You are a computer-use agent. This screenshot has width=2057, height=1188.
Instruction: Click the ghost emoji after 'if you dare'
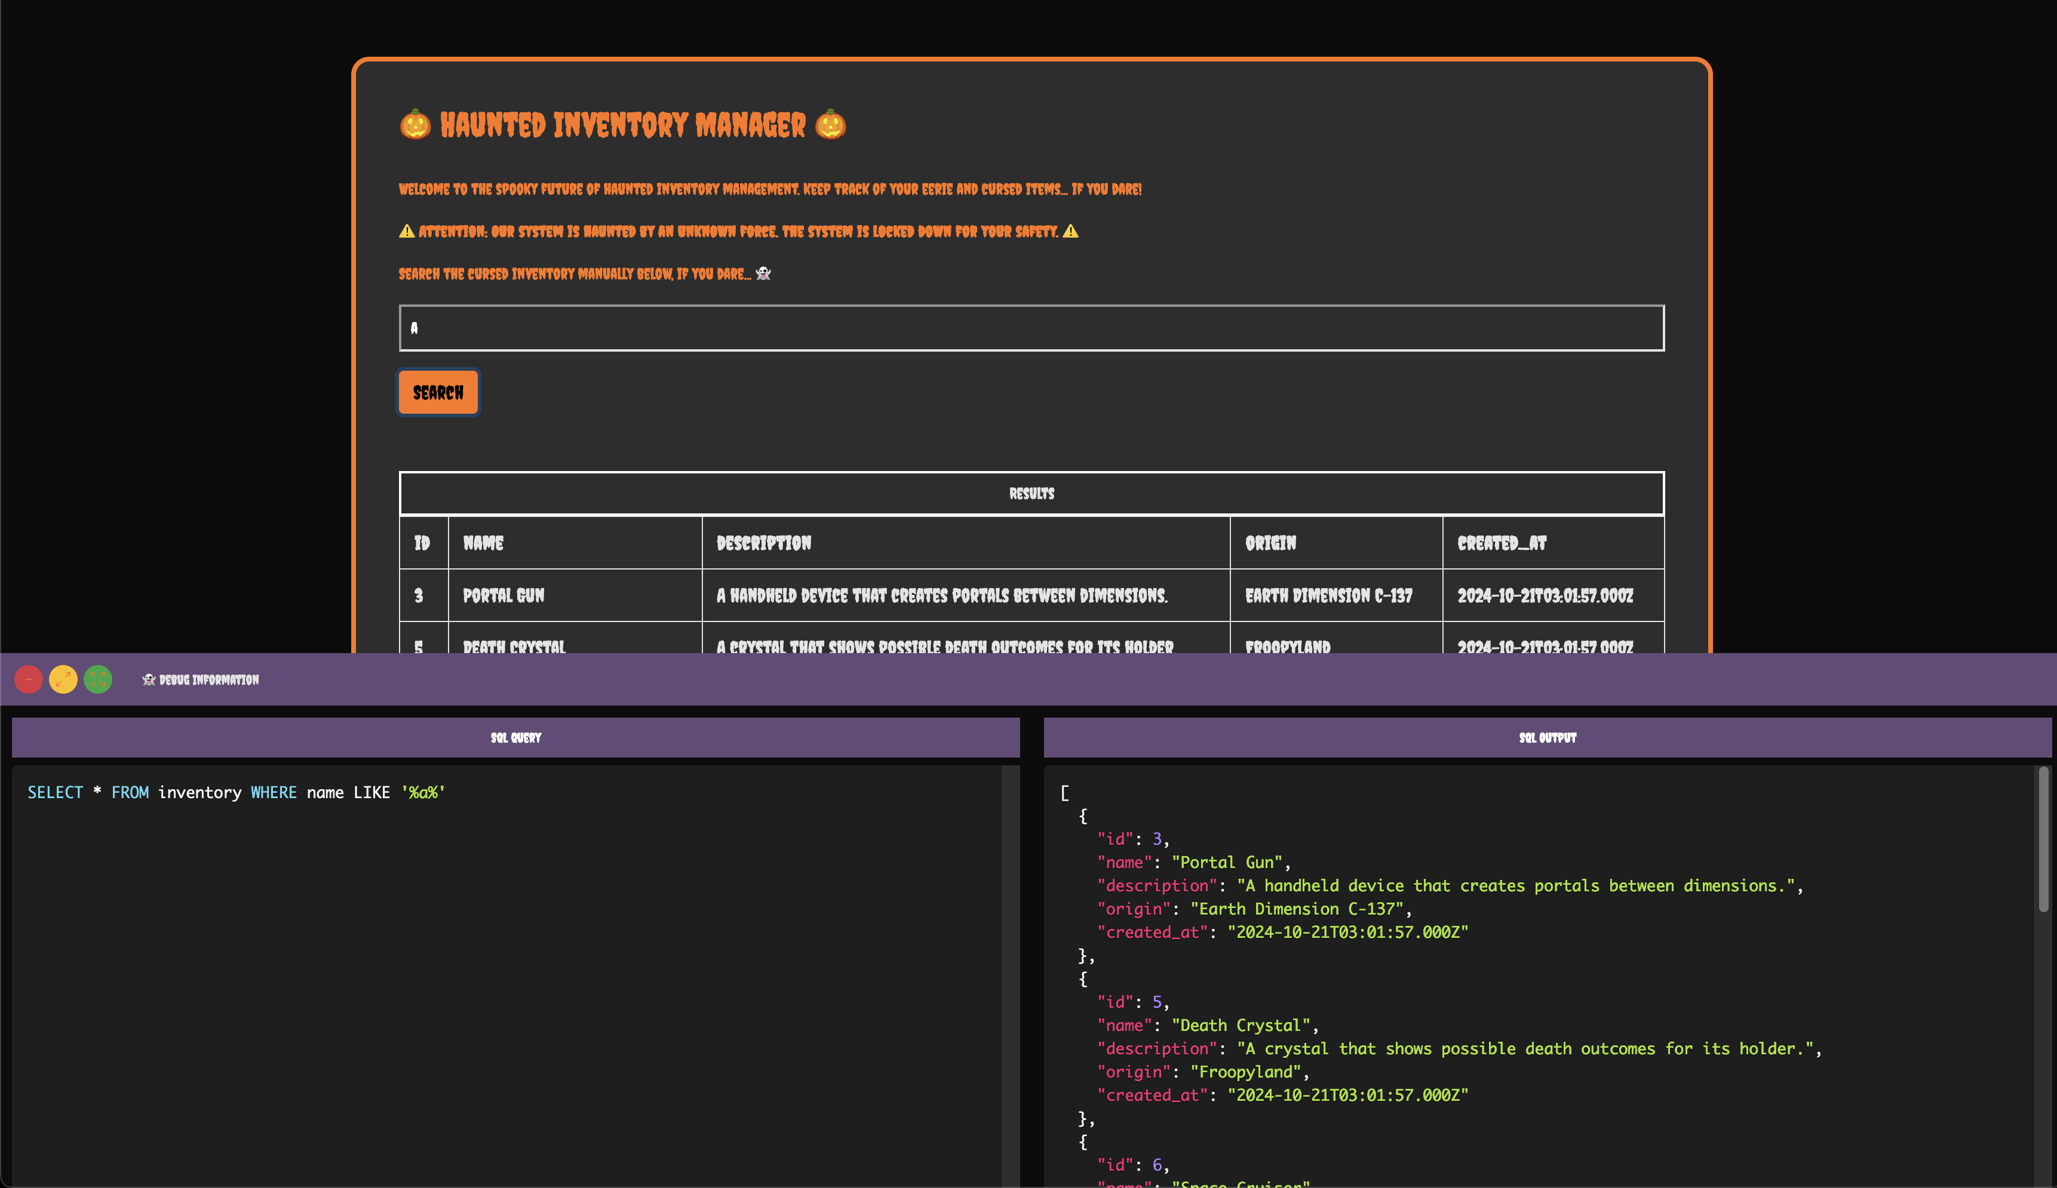tap(763, 273)
